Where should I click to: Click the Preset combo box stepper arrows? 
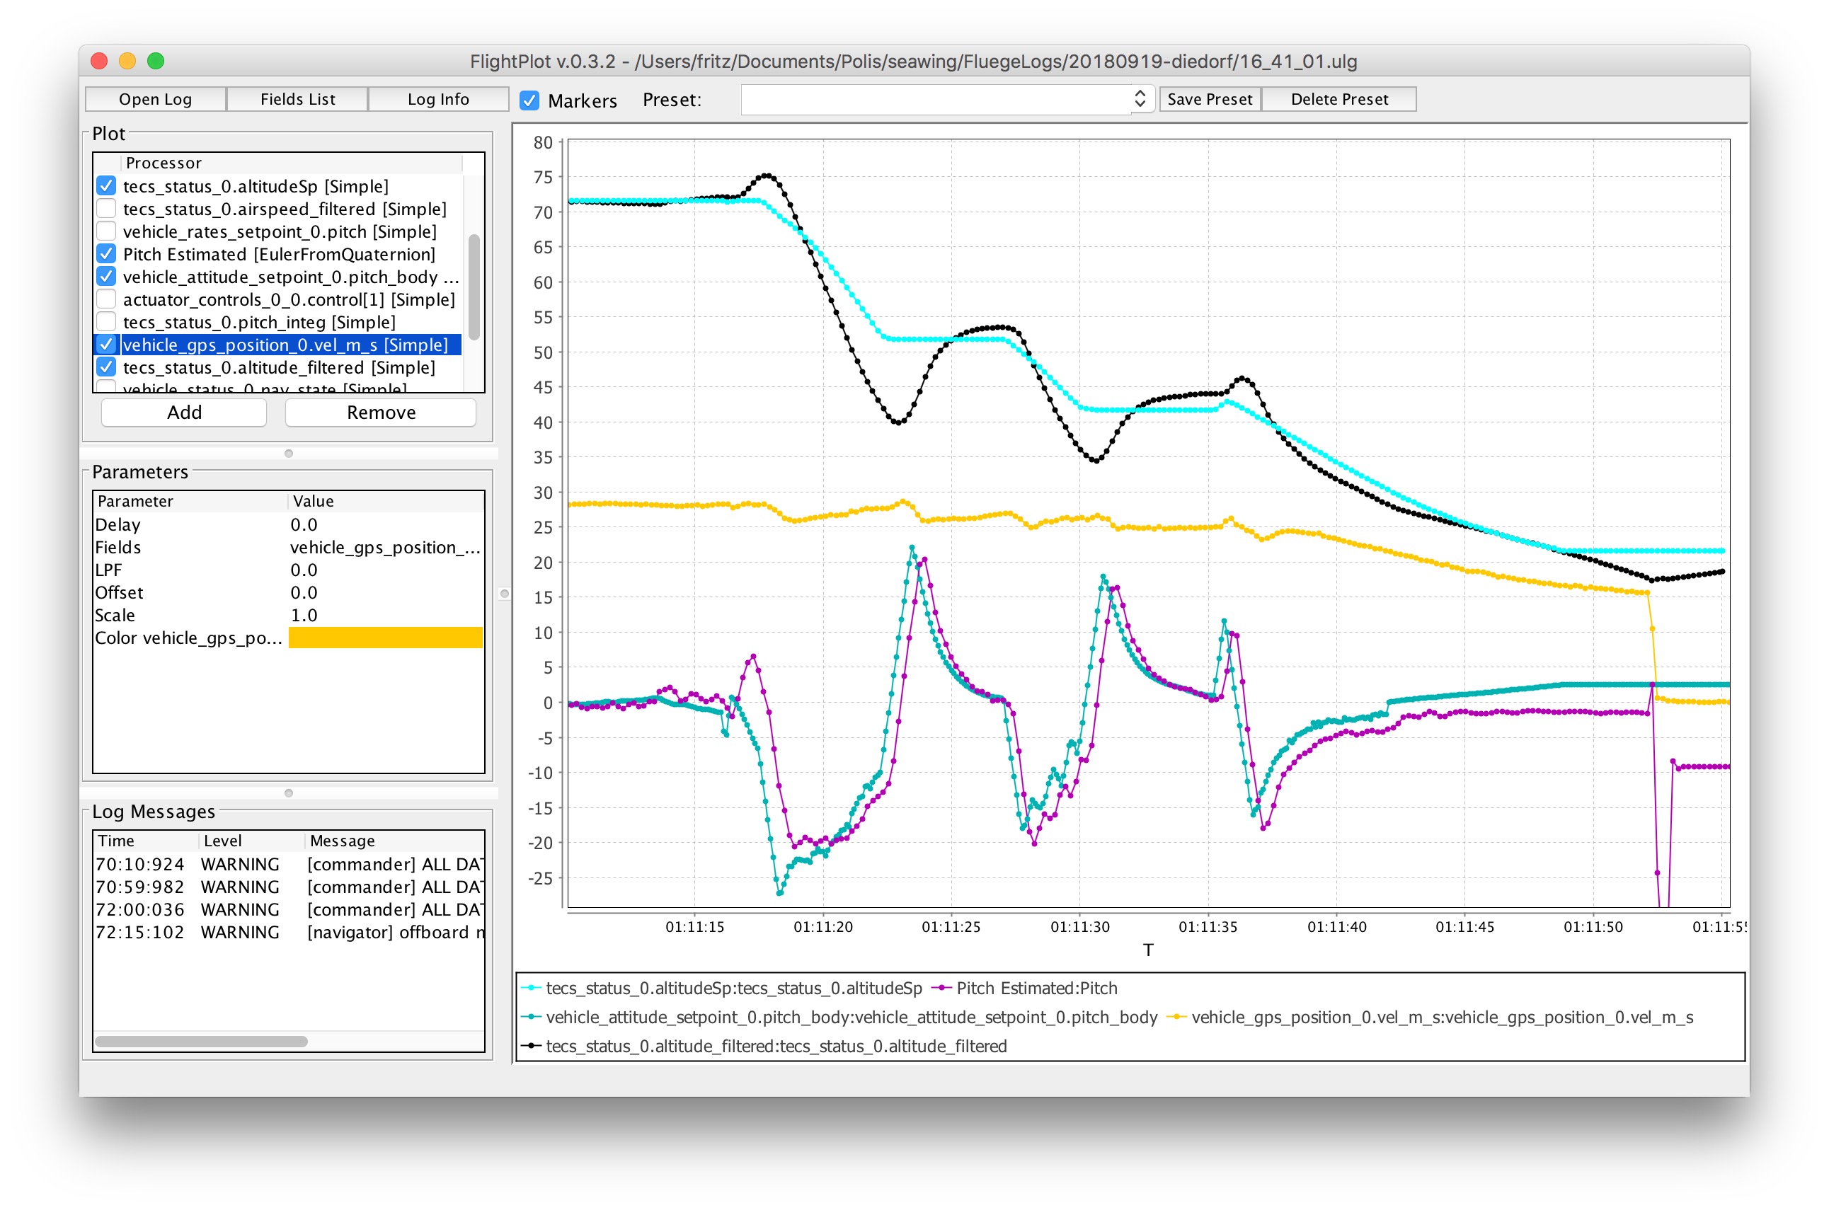[x=1139, y=99]
